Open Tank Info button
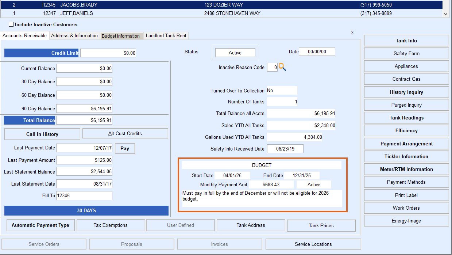 pyautogui.click(x=406, y=41)
